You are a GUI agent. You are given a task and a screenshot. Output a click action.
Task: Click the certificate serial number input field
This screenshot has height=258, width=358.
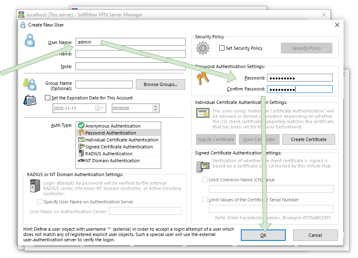[x=271, y=209]
